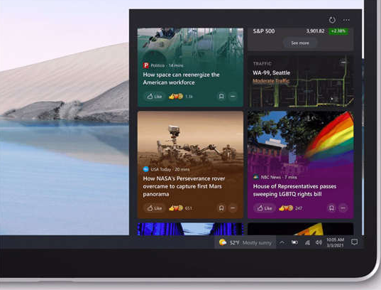Open the WA-99 Seattle traffic card

(x=301, y=81)
